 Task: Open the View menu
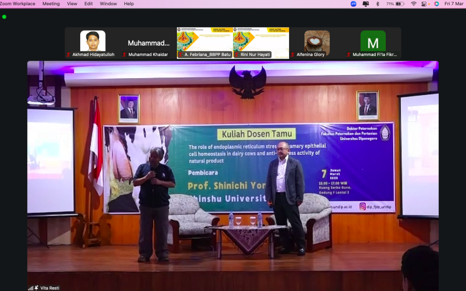click(72, 4)
